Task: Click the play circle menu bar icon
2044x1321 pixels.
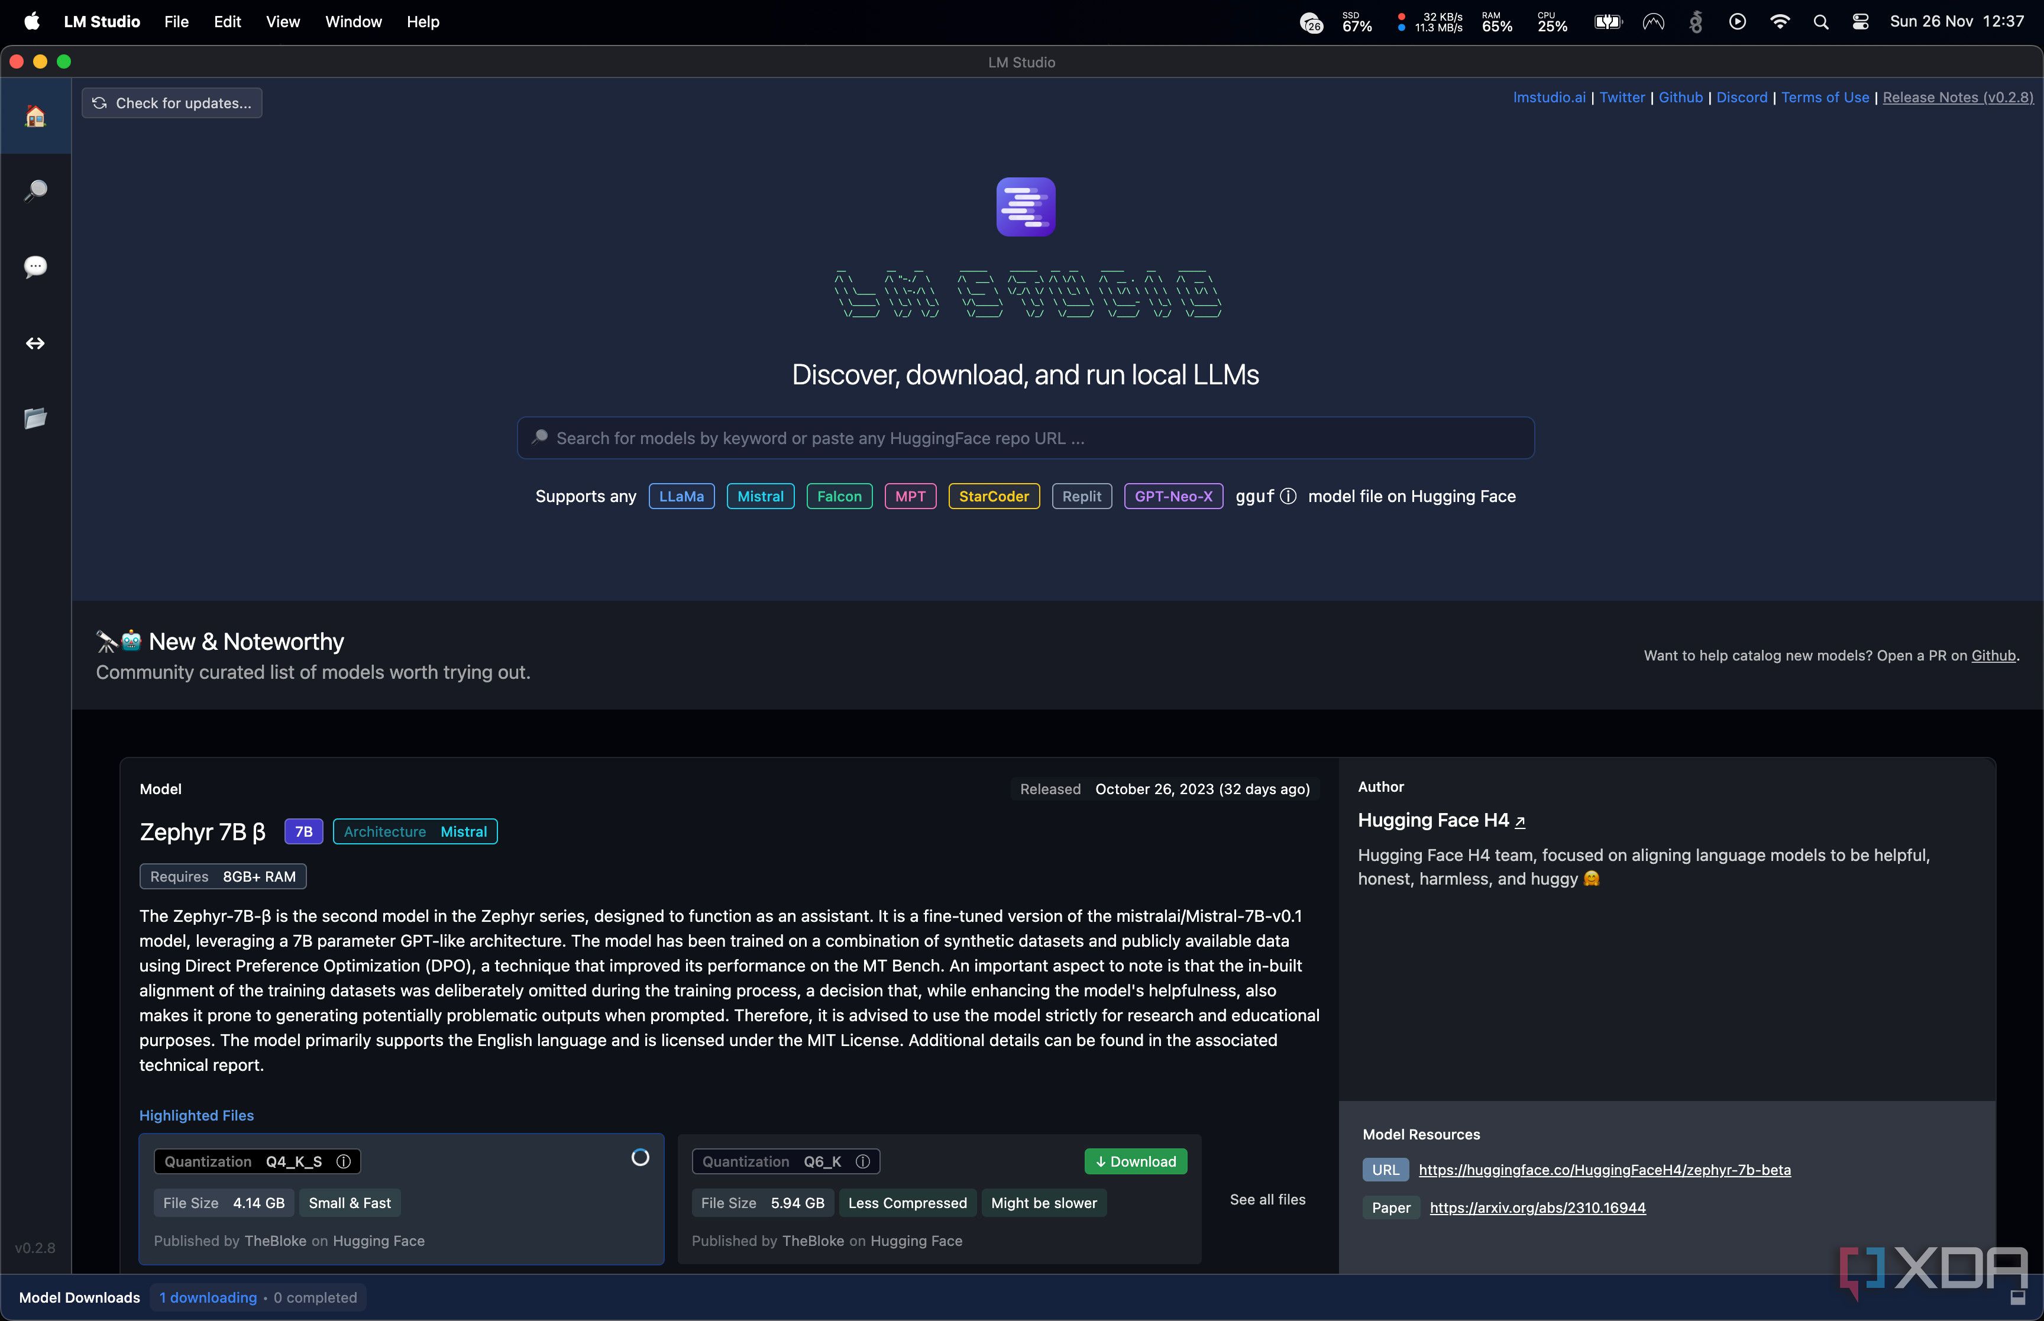Action: click(x=1737, y=21)
